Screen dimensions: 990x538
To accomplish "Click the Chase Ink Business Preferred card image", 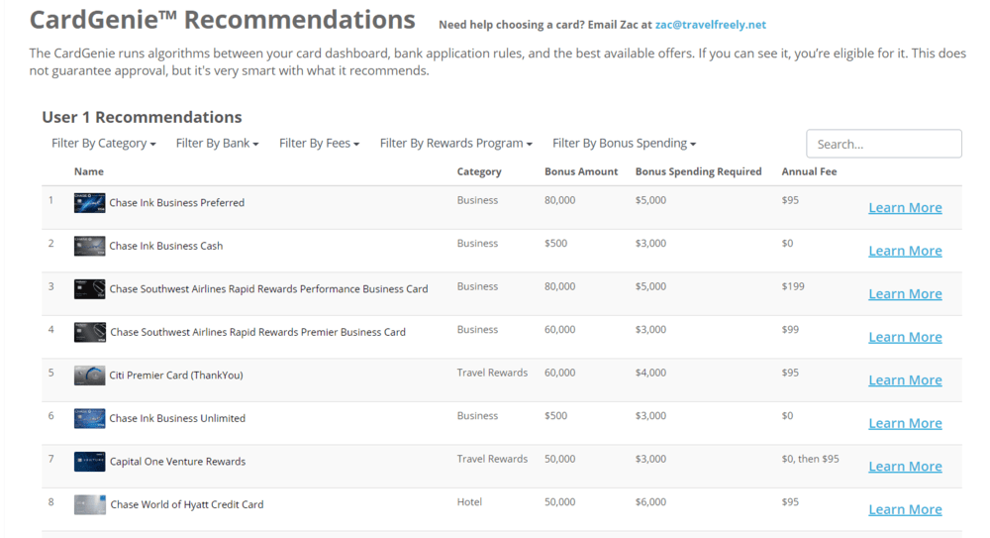I will (89, 203).
